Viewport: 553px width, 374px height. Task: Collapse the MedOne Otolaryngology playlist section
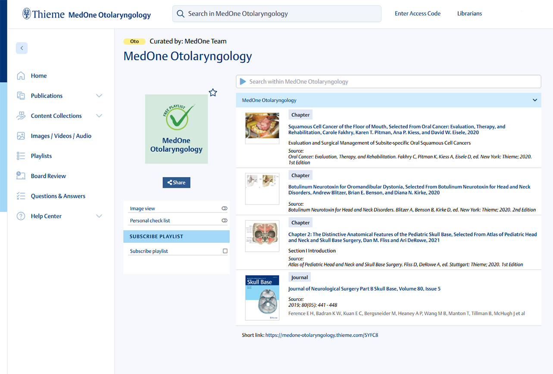(x=534, y=100)
